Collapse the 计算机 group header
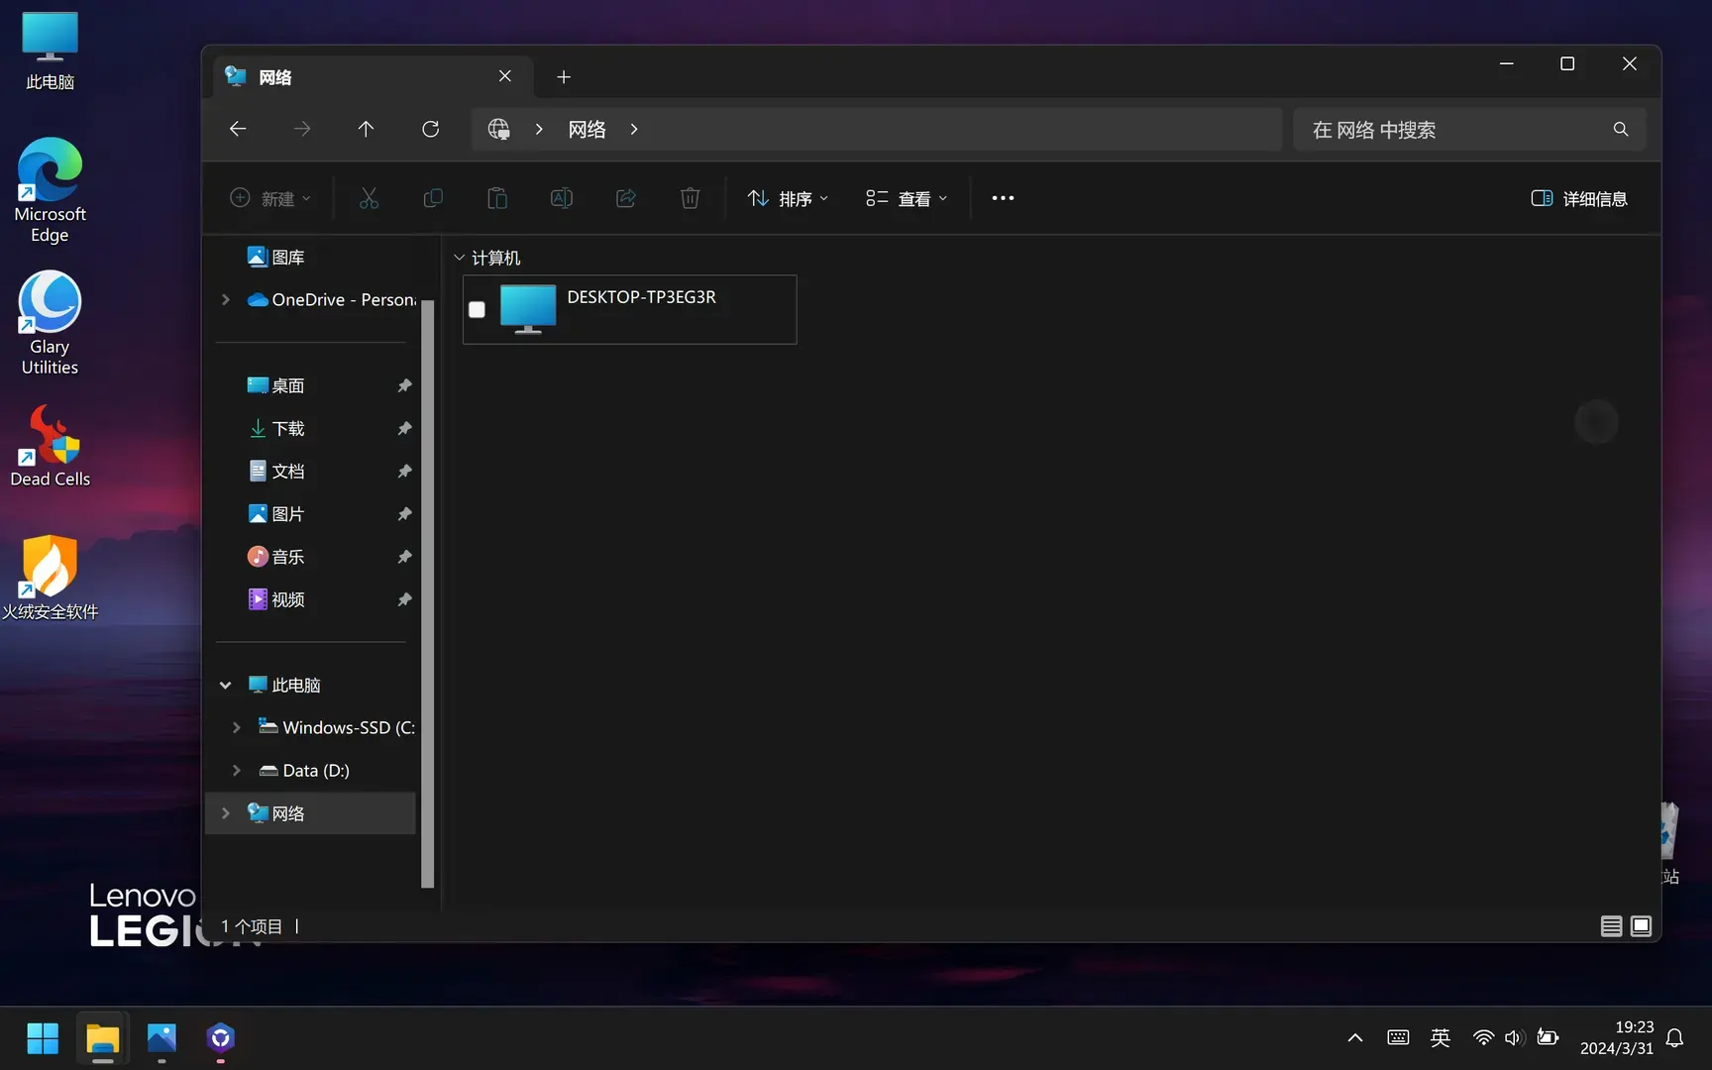Image resolution: width=1712 pixels, height=1070 pixels. (x=459, y=258)
